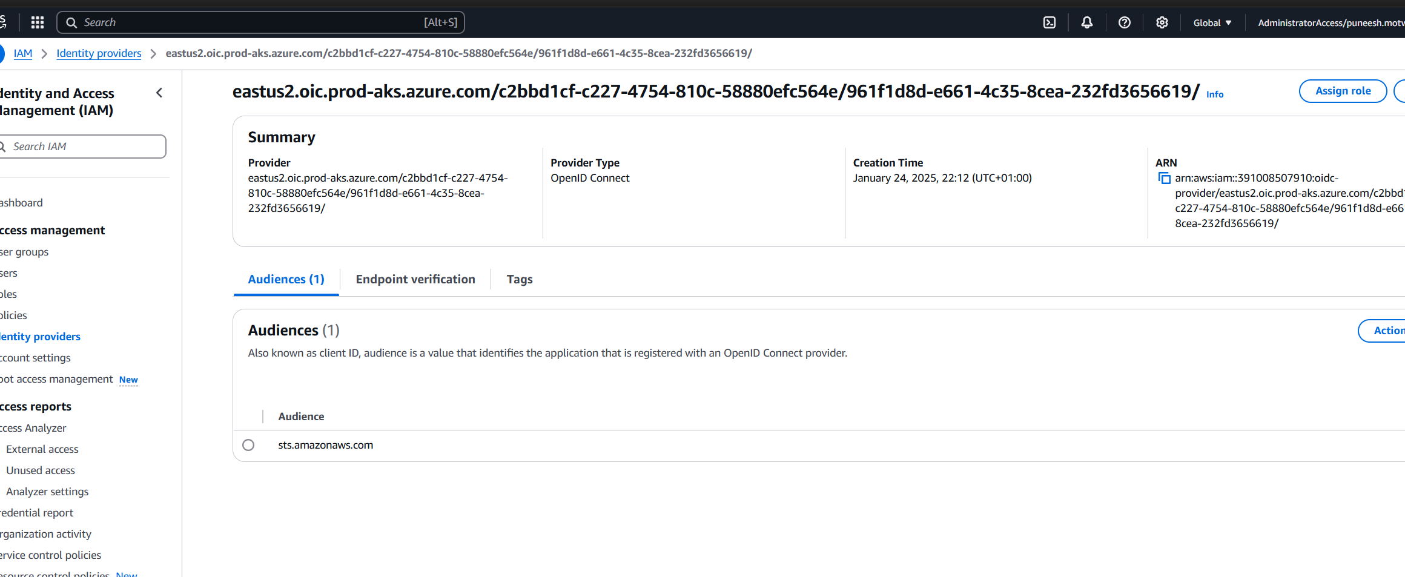The width and height of the screenshot is (1405, 577).
Task: Open the AdministratorAccess account menu
Action: coord(1331,22)
